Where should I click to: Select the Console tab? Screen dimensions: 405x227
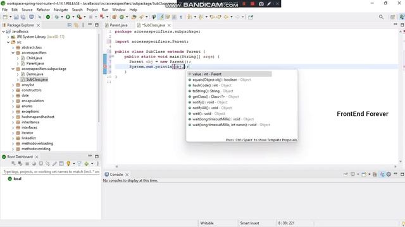click(x=116, y=175)
